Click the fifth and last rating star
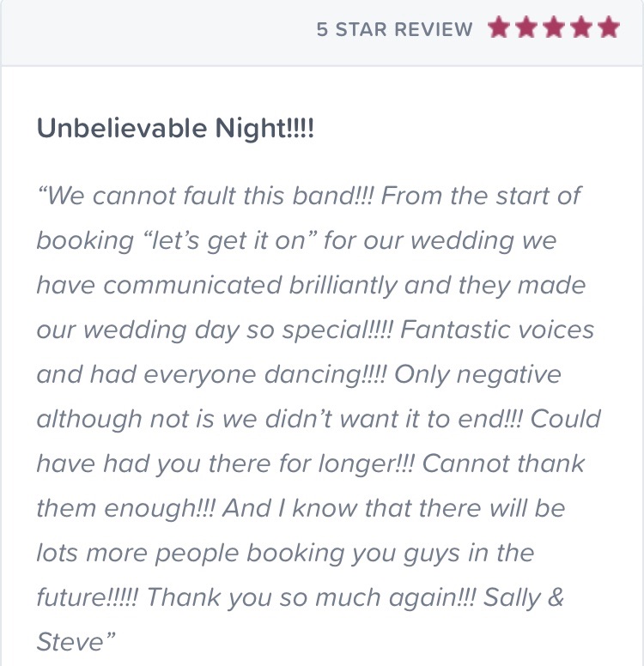The width and height of the screenshot is (644, 666). tap(609, 27)
